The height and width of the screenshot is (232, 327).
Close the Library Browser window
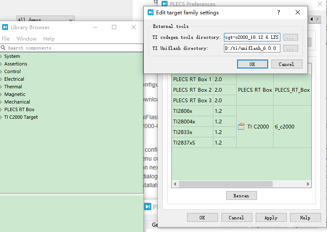134,27
